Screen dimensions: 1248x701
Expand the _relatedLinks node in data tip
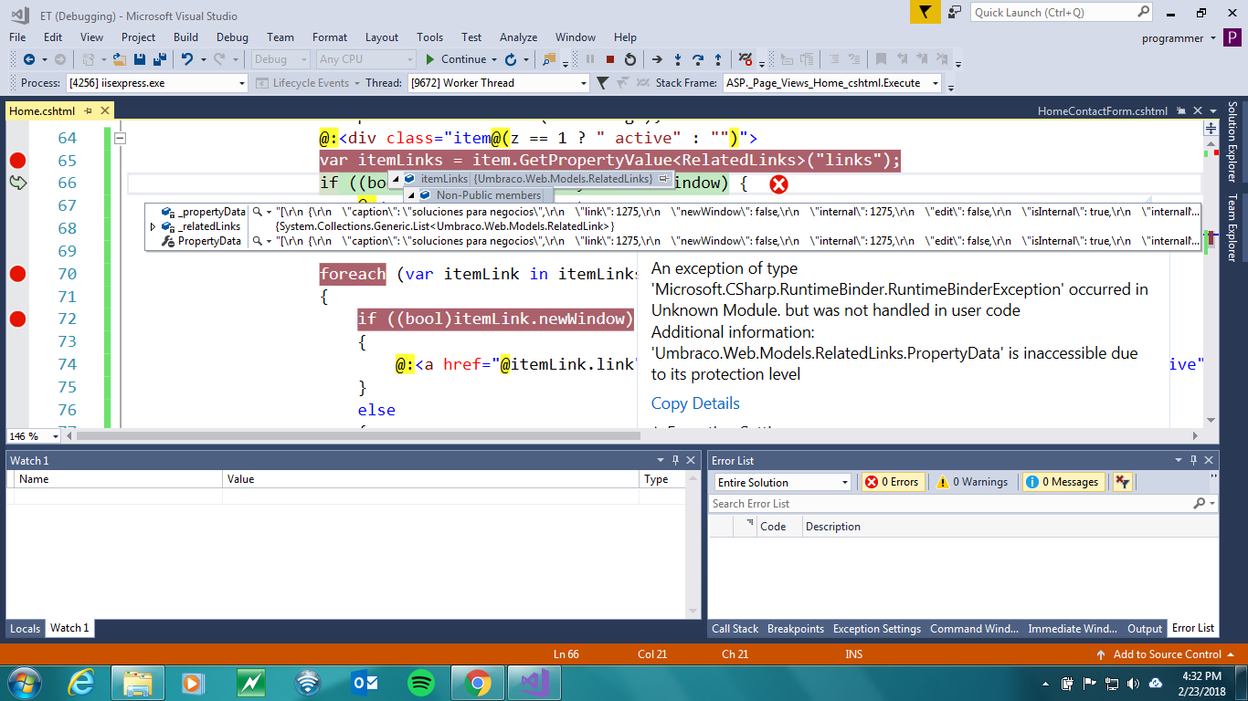click(153, 226)
